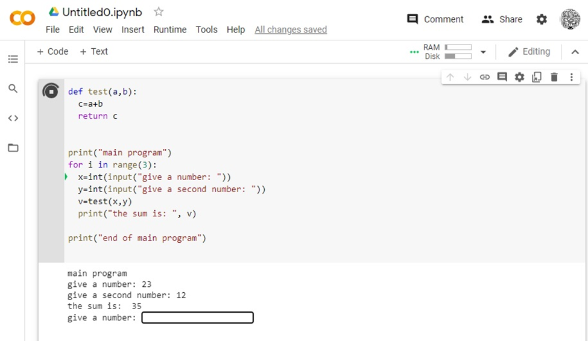
Task: Click the RAM usage bar
Action: coord(458,47)
